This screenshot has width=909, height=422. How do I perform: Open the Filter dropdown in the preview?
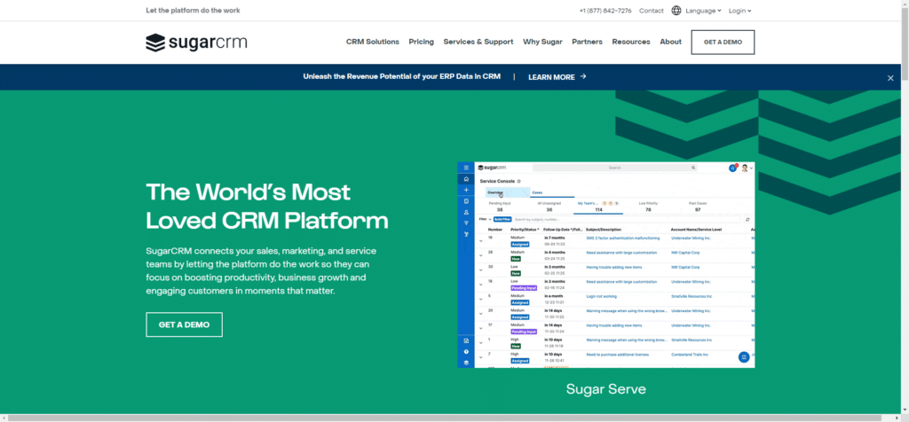point(486,219)
